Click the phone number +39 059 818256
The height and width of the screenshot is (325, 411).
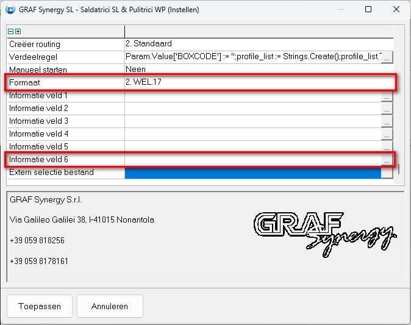click(x=37, y=240)
